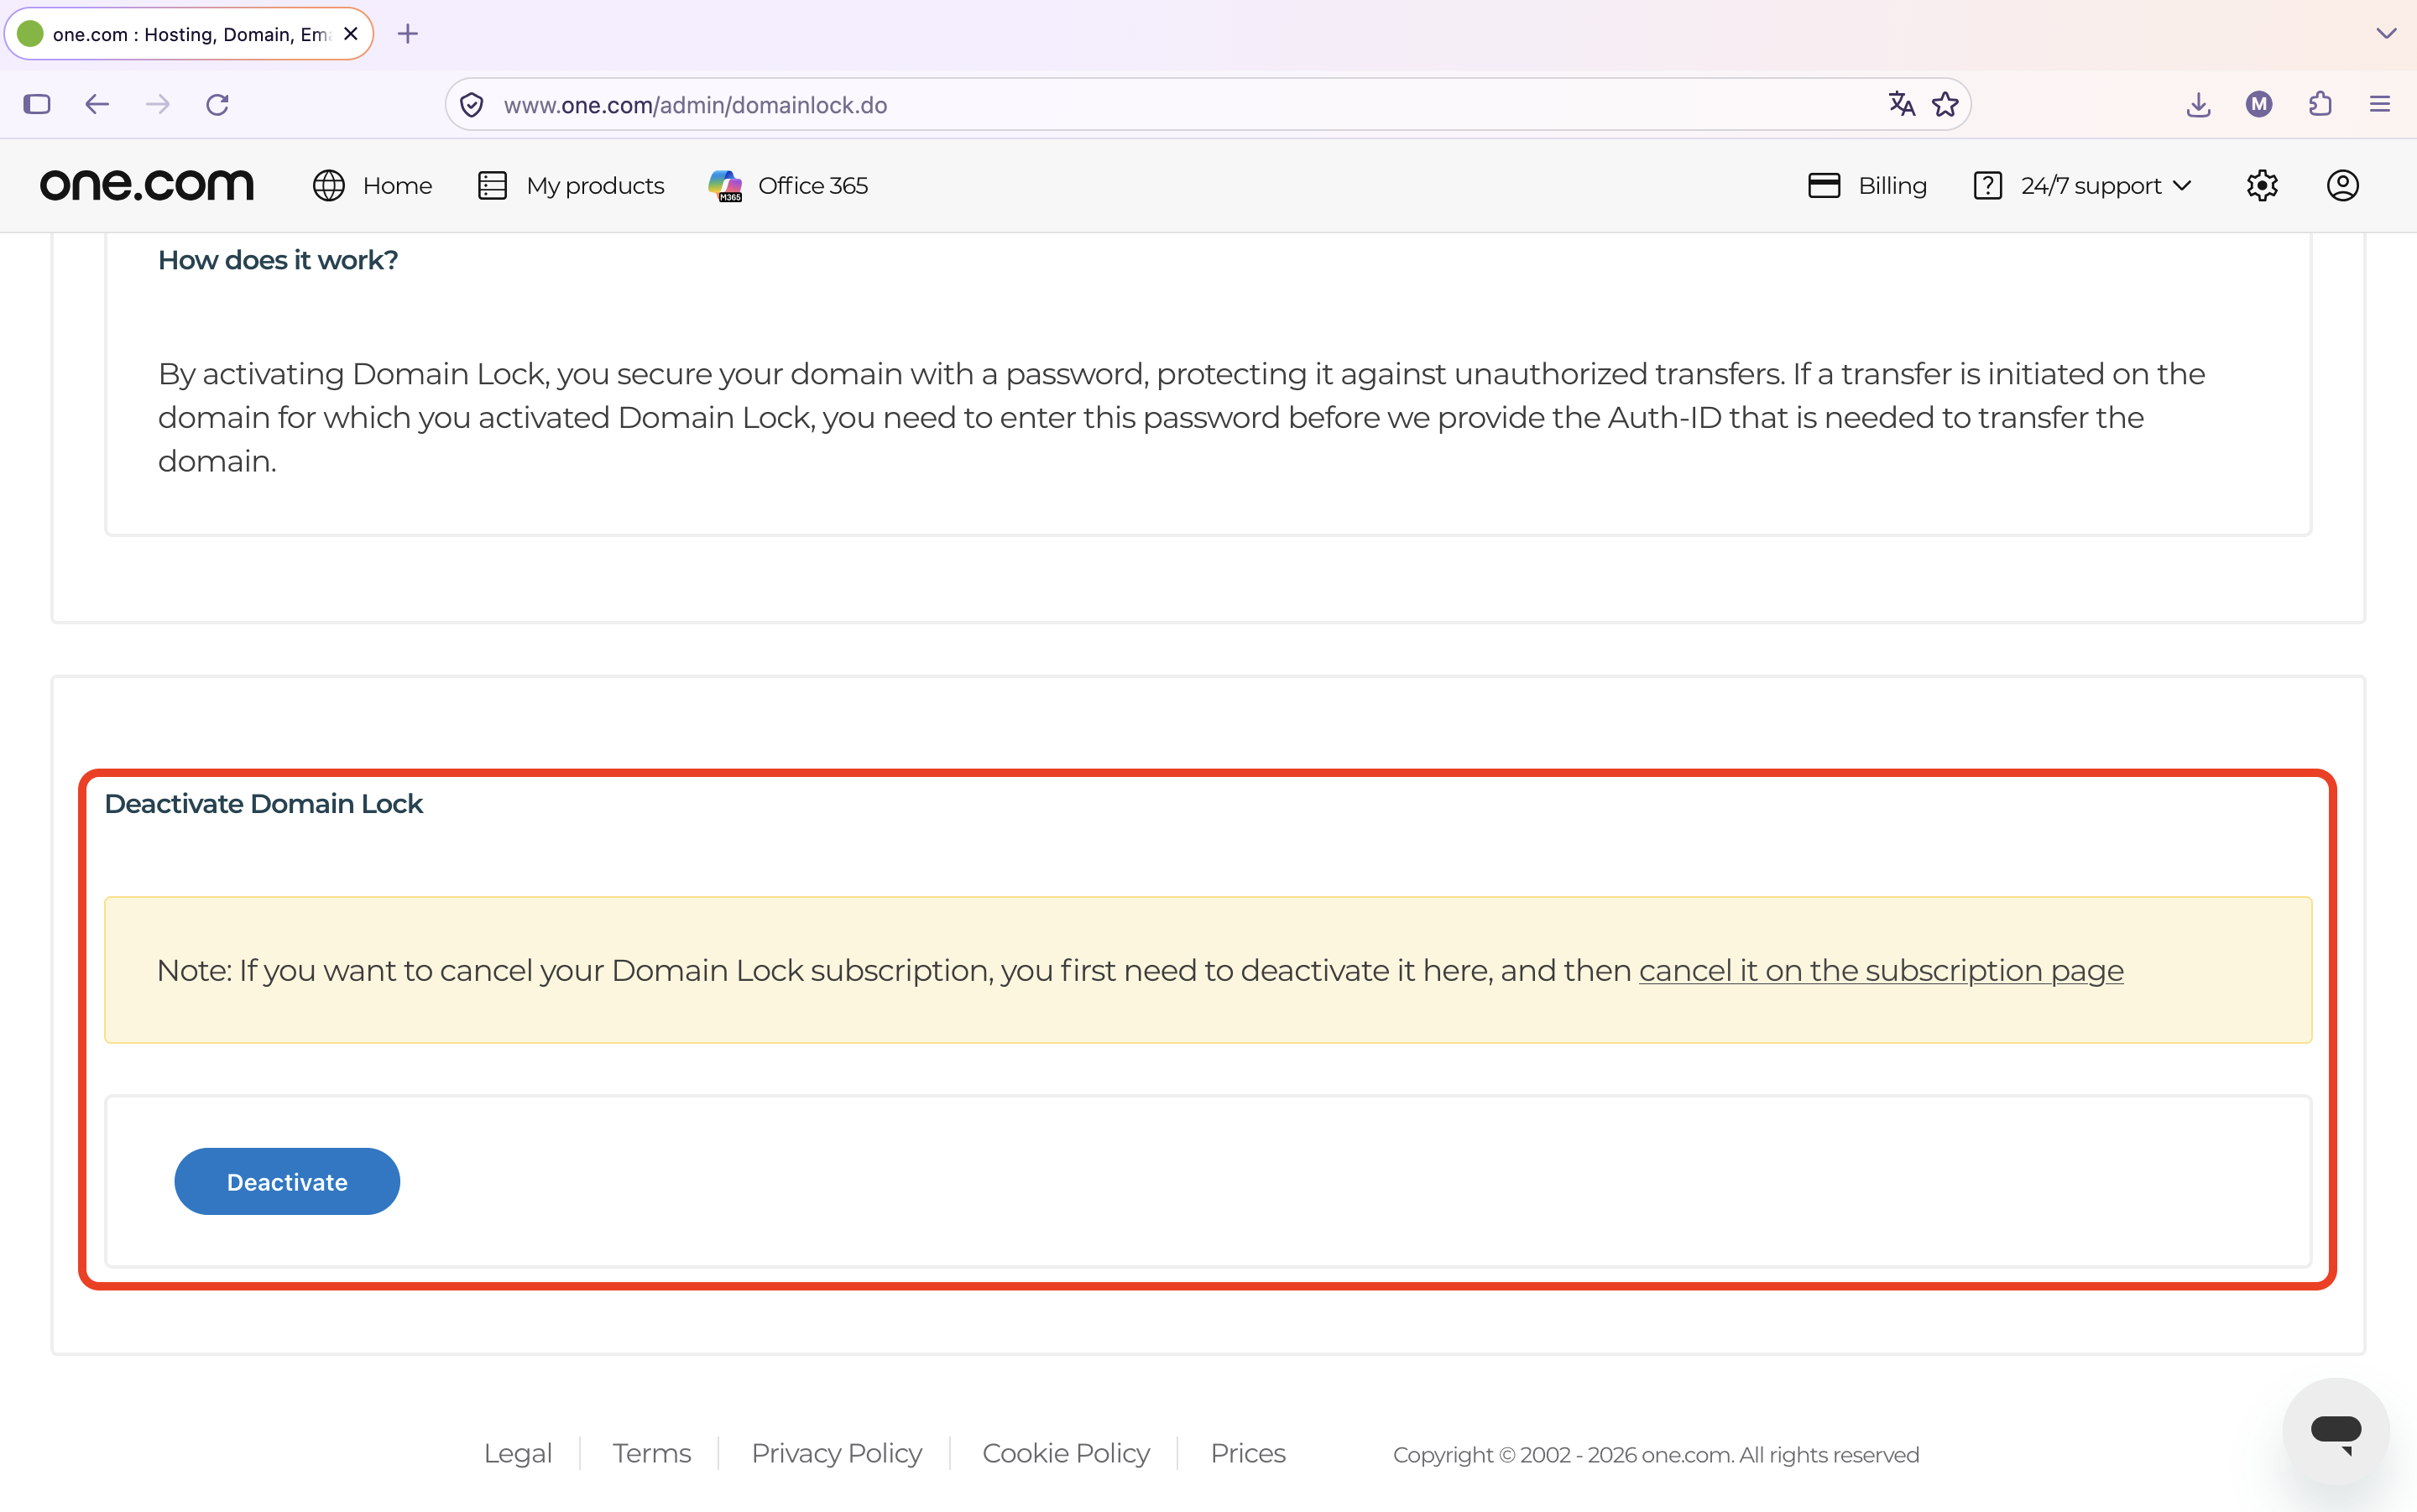Go to Billing
This screenshot has height=1512, width=2417.
(x=1867, y=186)
